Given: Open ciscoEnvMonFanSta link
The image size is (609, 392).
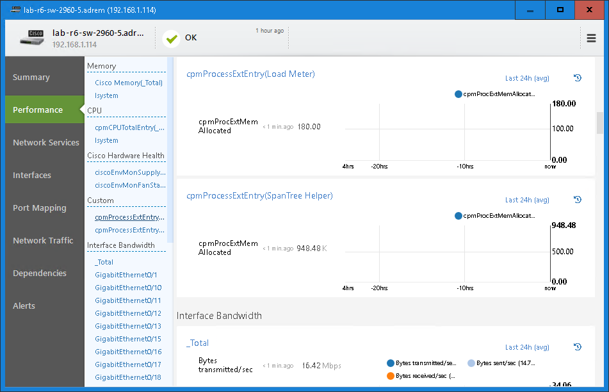Looking at the screenshot, I should [x=130, y=185].
